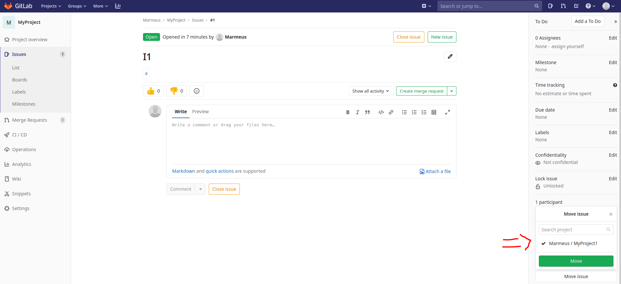
Task: Open the navbar issues icon
Action: pyautogui.click(x=551, y=6)
